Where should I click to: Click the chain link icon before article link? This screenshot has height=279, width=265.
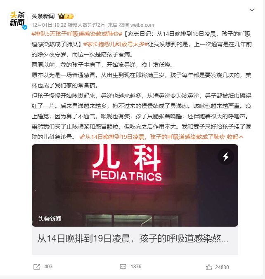click(x=82, y=137)
